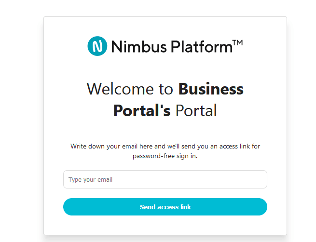
Task: Click the TM trademark symbol beside Platform
Action: coord(238,43)
